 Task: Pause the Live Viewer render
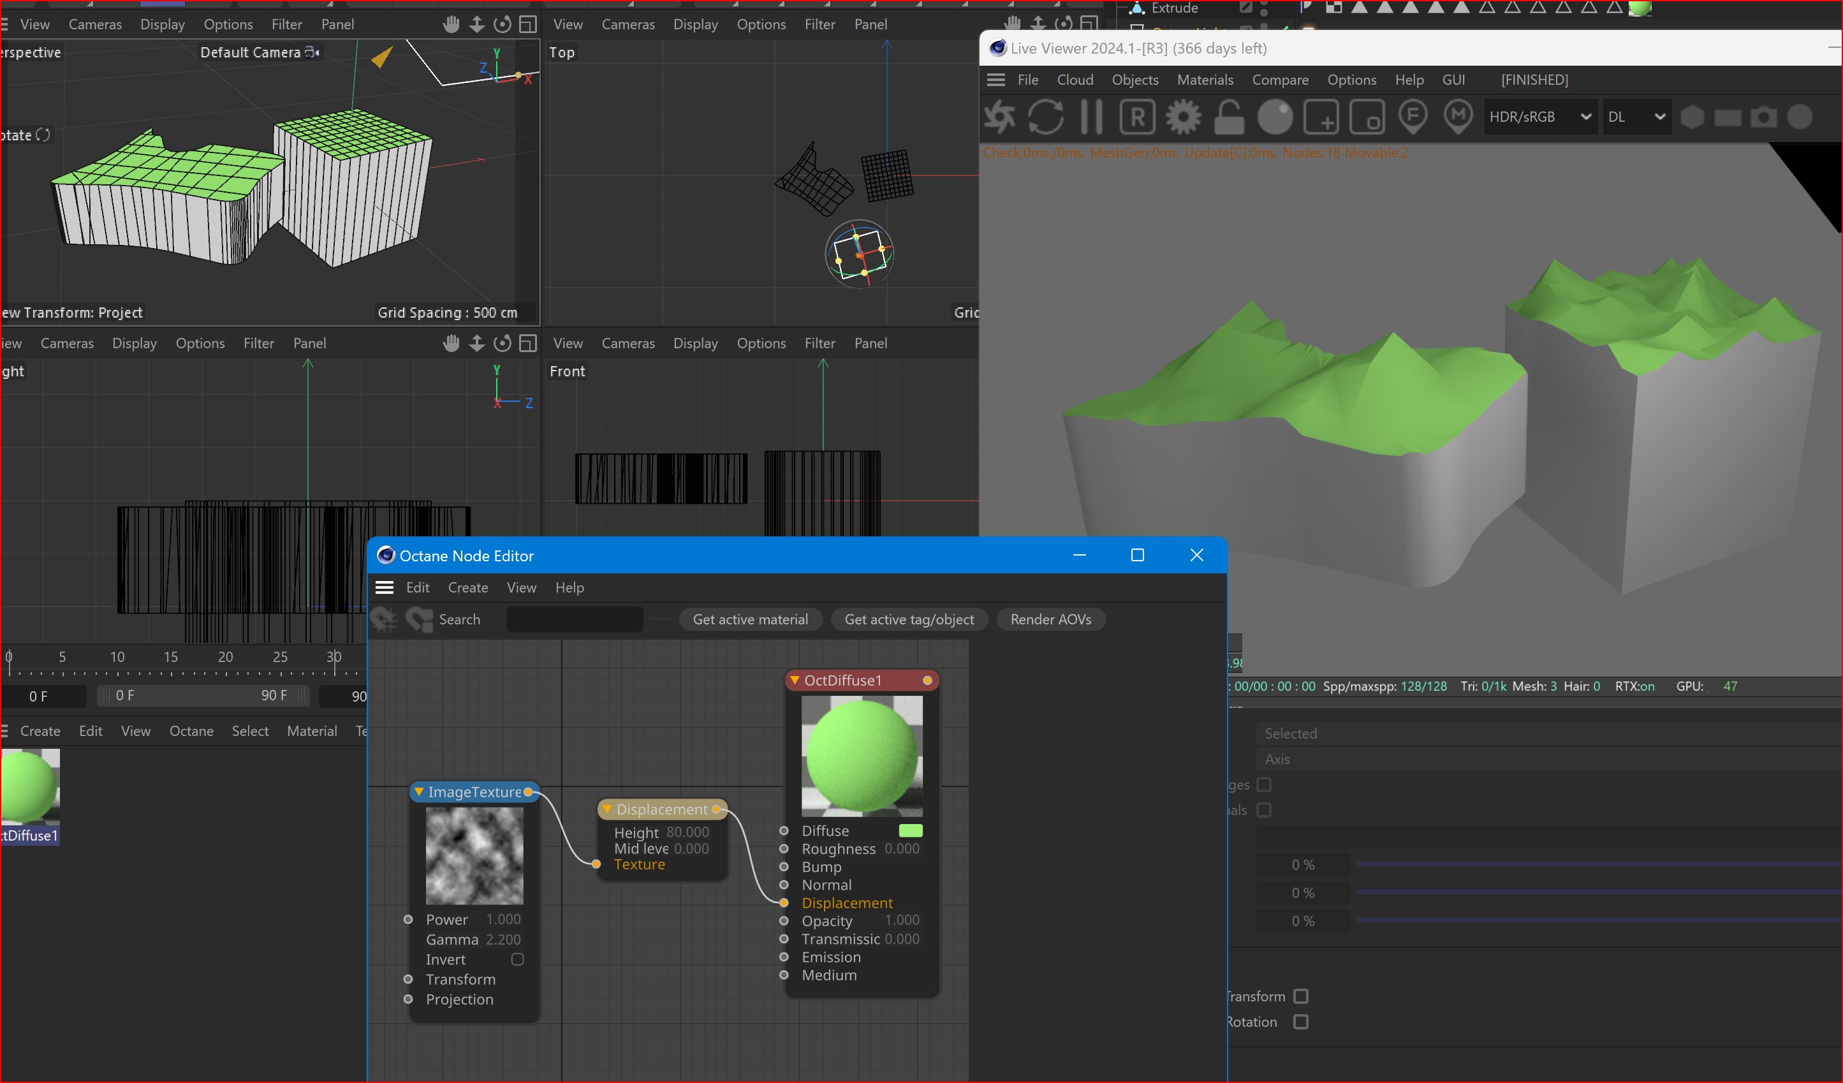pyautogui.click(x=1091, y=117)
